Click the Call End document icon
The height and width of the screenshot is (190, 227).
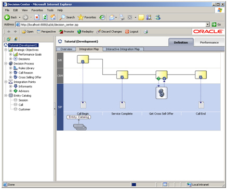point(201,105)
